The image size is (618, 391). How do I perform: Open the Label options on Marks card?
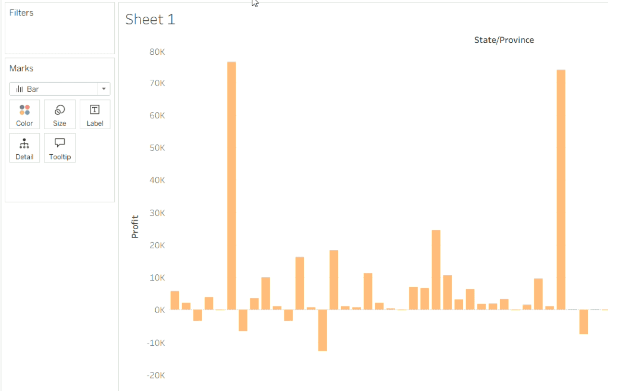(x=95, y=114)
